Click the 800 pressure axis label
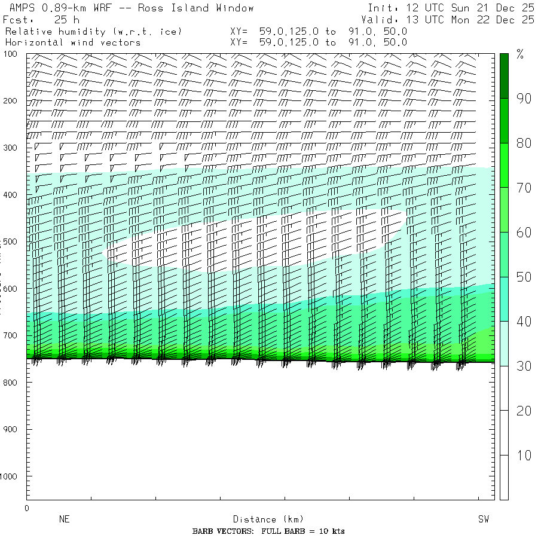The height and width of the screenshot is (538, 538). coord(10,383)
